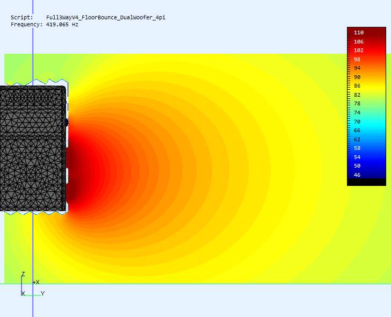Click the 'Frequency:' label
This screenshot has width=391, height=317.
(27, 24)
